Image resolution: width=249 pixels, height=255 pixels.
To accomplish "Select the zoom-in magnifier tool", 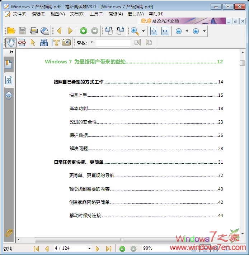I will click(x=135, y=31).
